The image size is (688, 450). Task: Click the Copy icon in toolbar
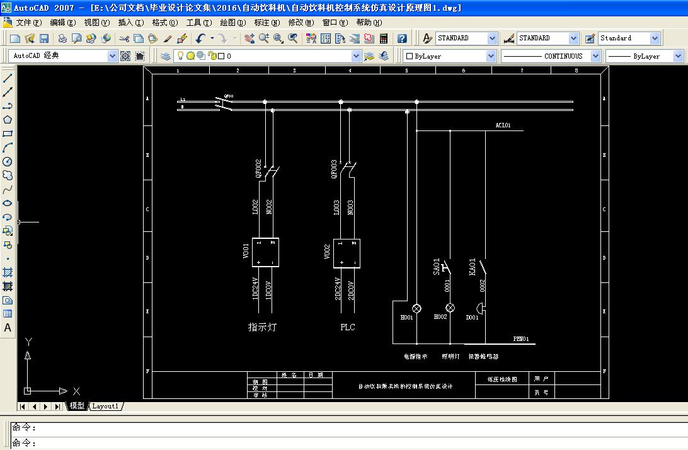point(138,38)
